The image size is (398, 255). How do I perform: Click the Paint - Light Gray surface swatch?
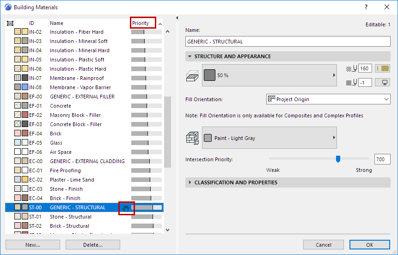tap(208, 138)
